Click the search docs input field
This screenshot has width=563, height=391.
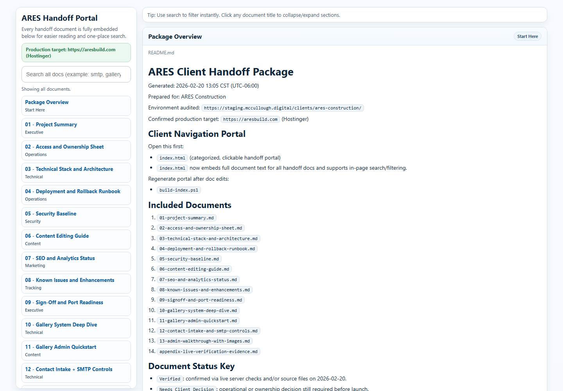pos(76,74)
